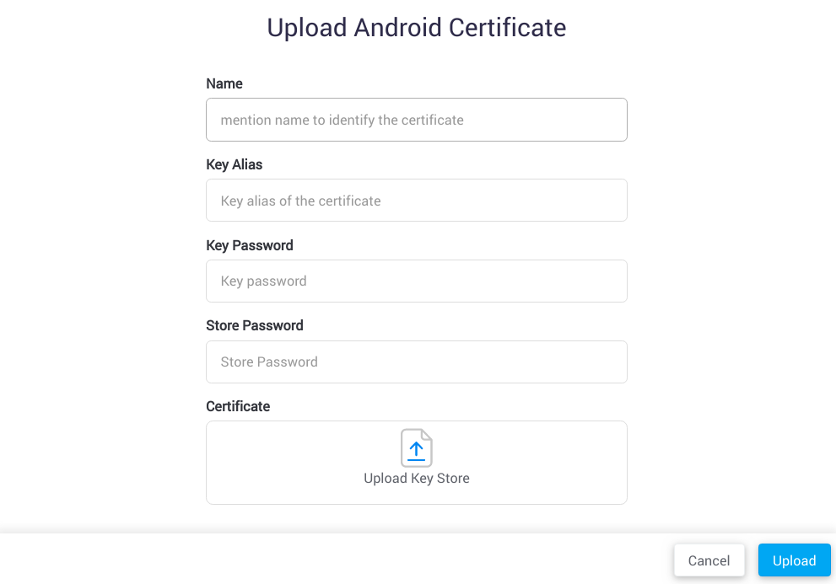This screenshot has width=836, height=584.
Task: Click the name placeholder text in first field
Action: 342,120
